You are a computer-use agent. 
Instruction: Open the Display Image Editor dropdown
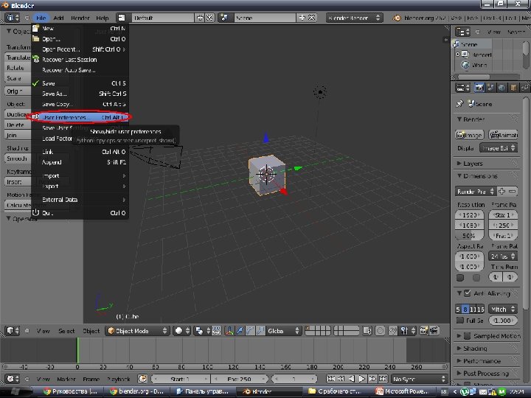(x=499, y=148)
